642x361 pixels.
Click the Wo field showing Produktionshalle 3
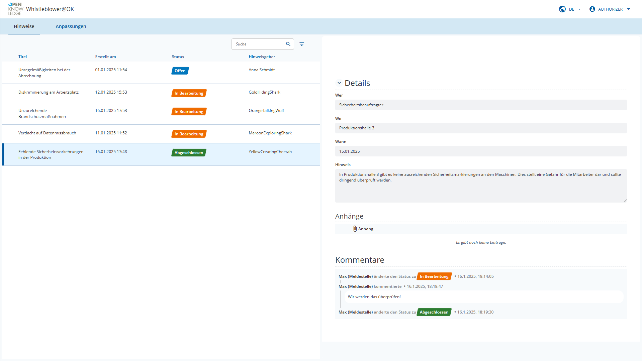pos(480,128)
